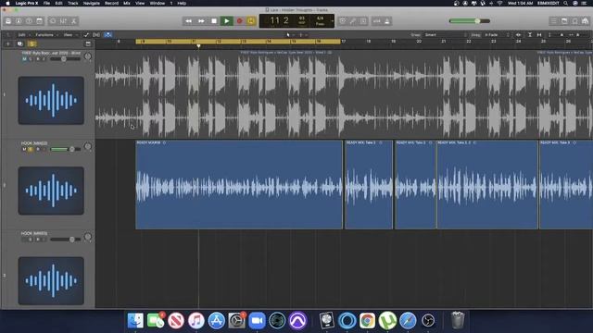Open Google Chrome from the Dock

click(x=367, y=321)
